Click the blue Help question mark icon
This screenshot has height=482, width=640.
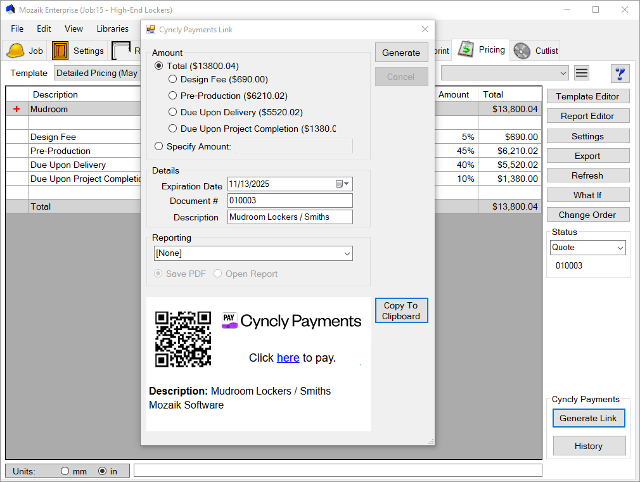point(620,73)
